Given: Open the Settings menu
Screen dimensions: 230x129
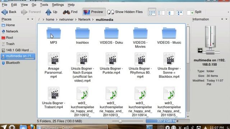Looking at the screenshot, I should (58, 5).
